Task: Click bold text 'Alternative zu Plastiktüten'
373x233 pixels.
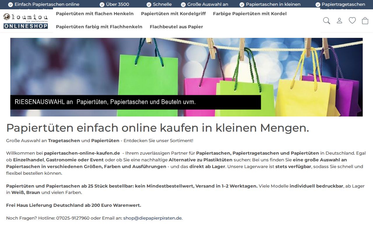Action: click(x=200, y=160)
